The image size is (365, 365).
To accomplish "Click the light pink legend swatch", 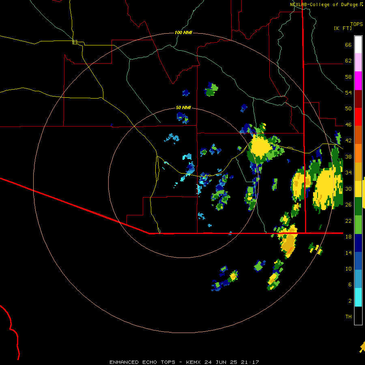I will (358, 62).
